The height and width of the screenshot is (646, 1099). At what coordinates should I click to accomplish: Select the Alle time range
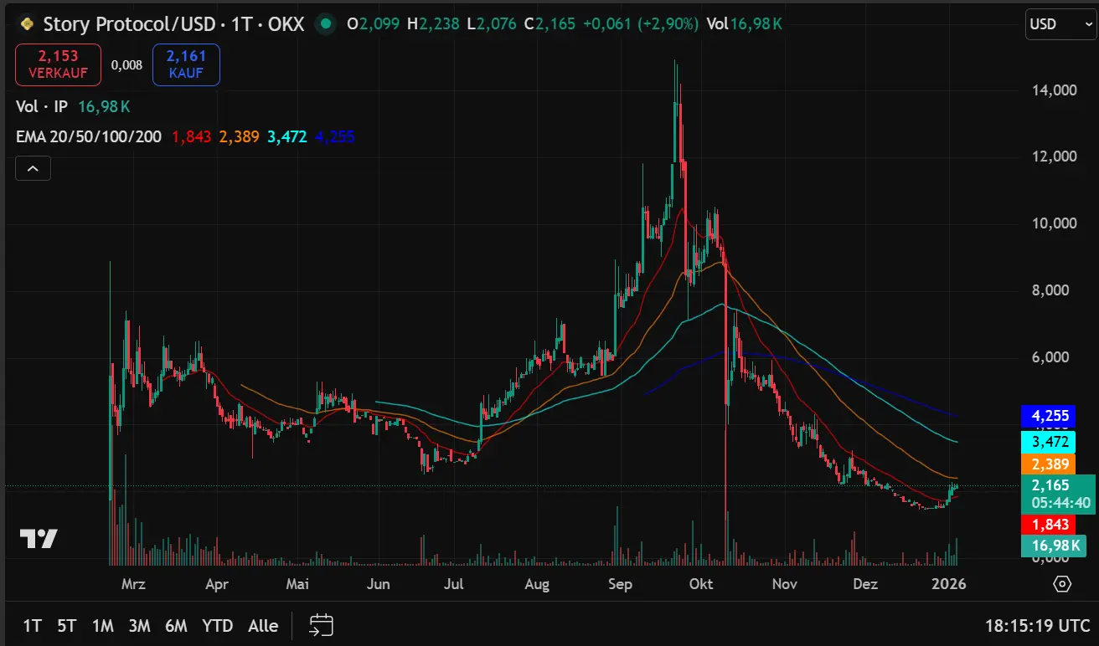coord(262,625)
